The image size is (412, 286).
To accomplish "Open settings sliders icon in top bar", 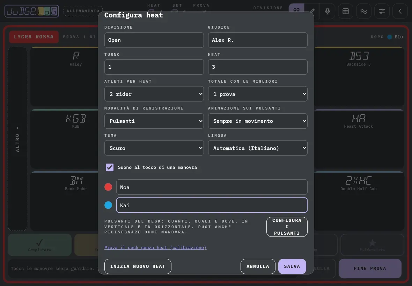I will click(382, 11).
